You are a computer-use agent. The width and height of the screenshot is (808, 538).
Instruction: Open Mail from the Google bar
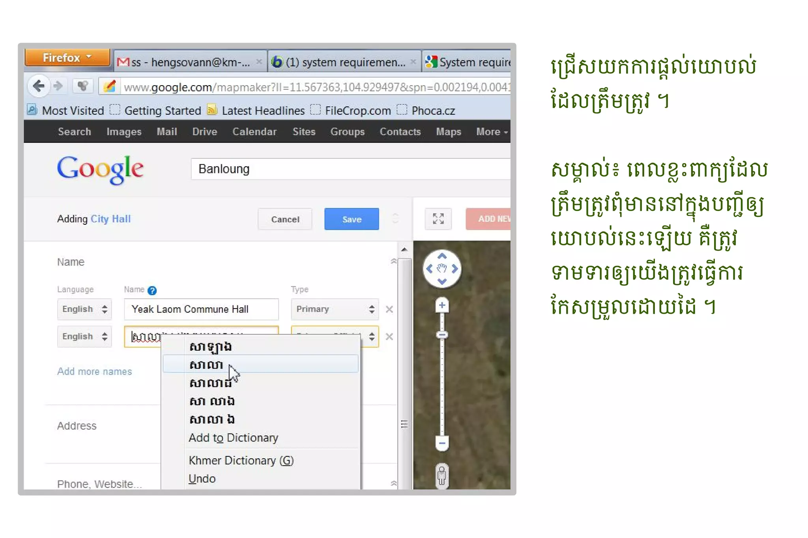coord(167,132)
